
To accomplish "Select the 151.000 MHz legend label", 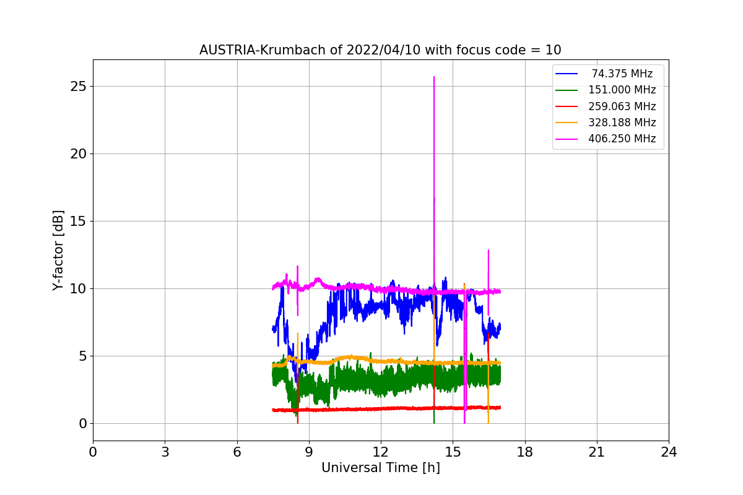I will [x=622, y=90].
